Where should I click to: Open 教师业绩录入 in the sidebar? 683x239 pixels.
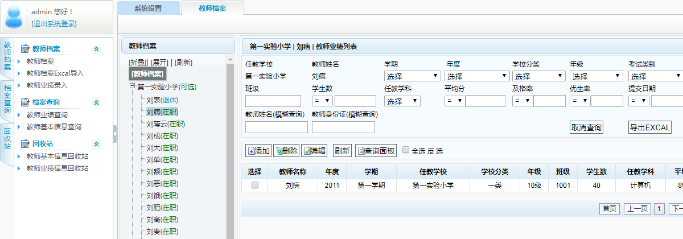(x=47, y=85)
